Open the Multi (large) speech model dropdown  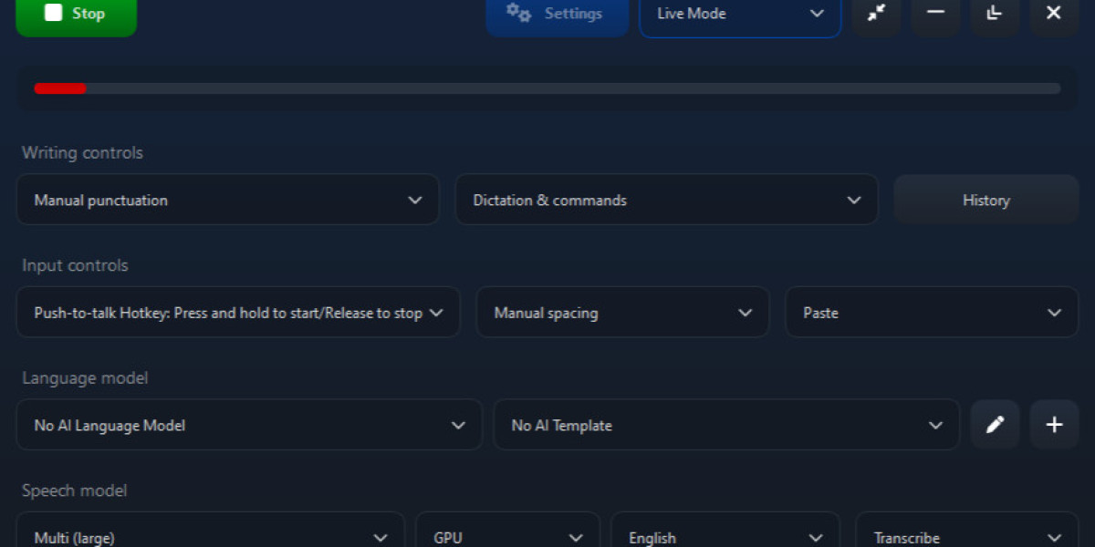(x=211, y=530)
